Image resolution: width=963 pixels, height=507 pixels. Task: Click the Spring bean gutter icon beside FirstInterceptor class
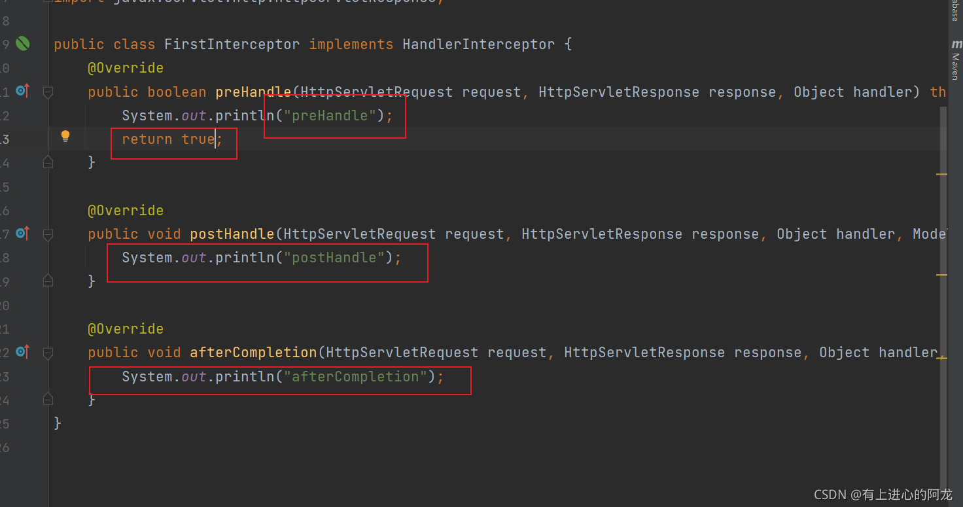tap(23, 44)
